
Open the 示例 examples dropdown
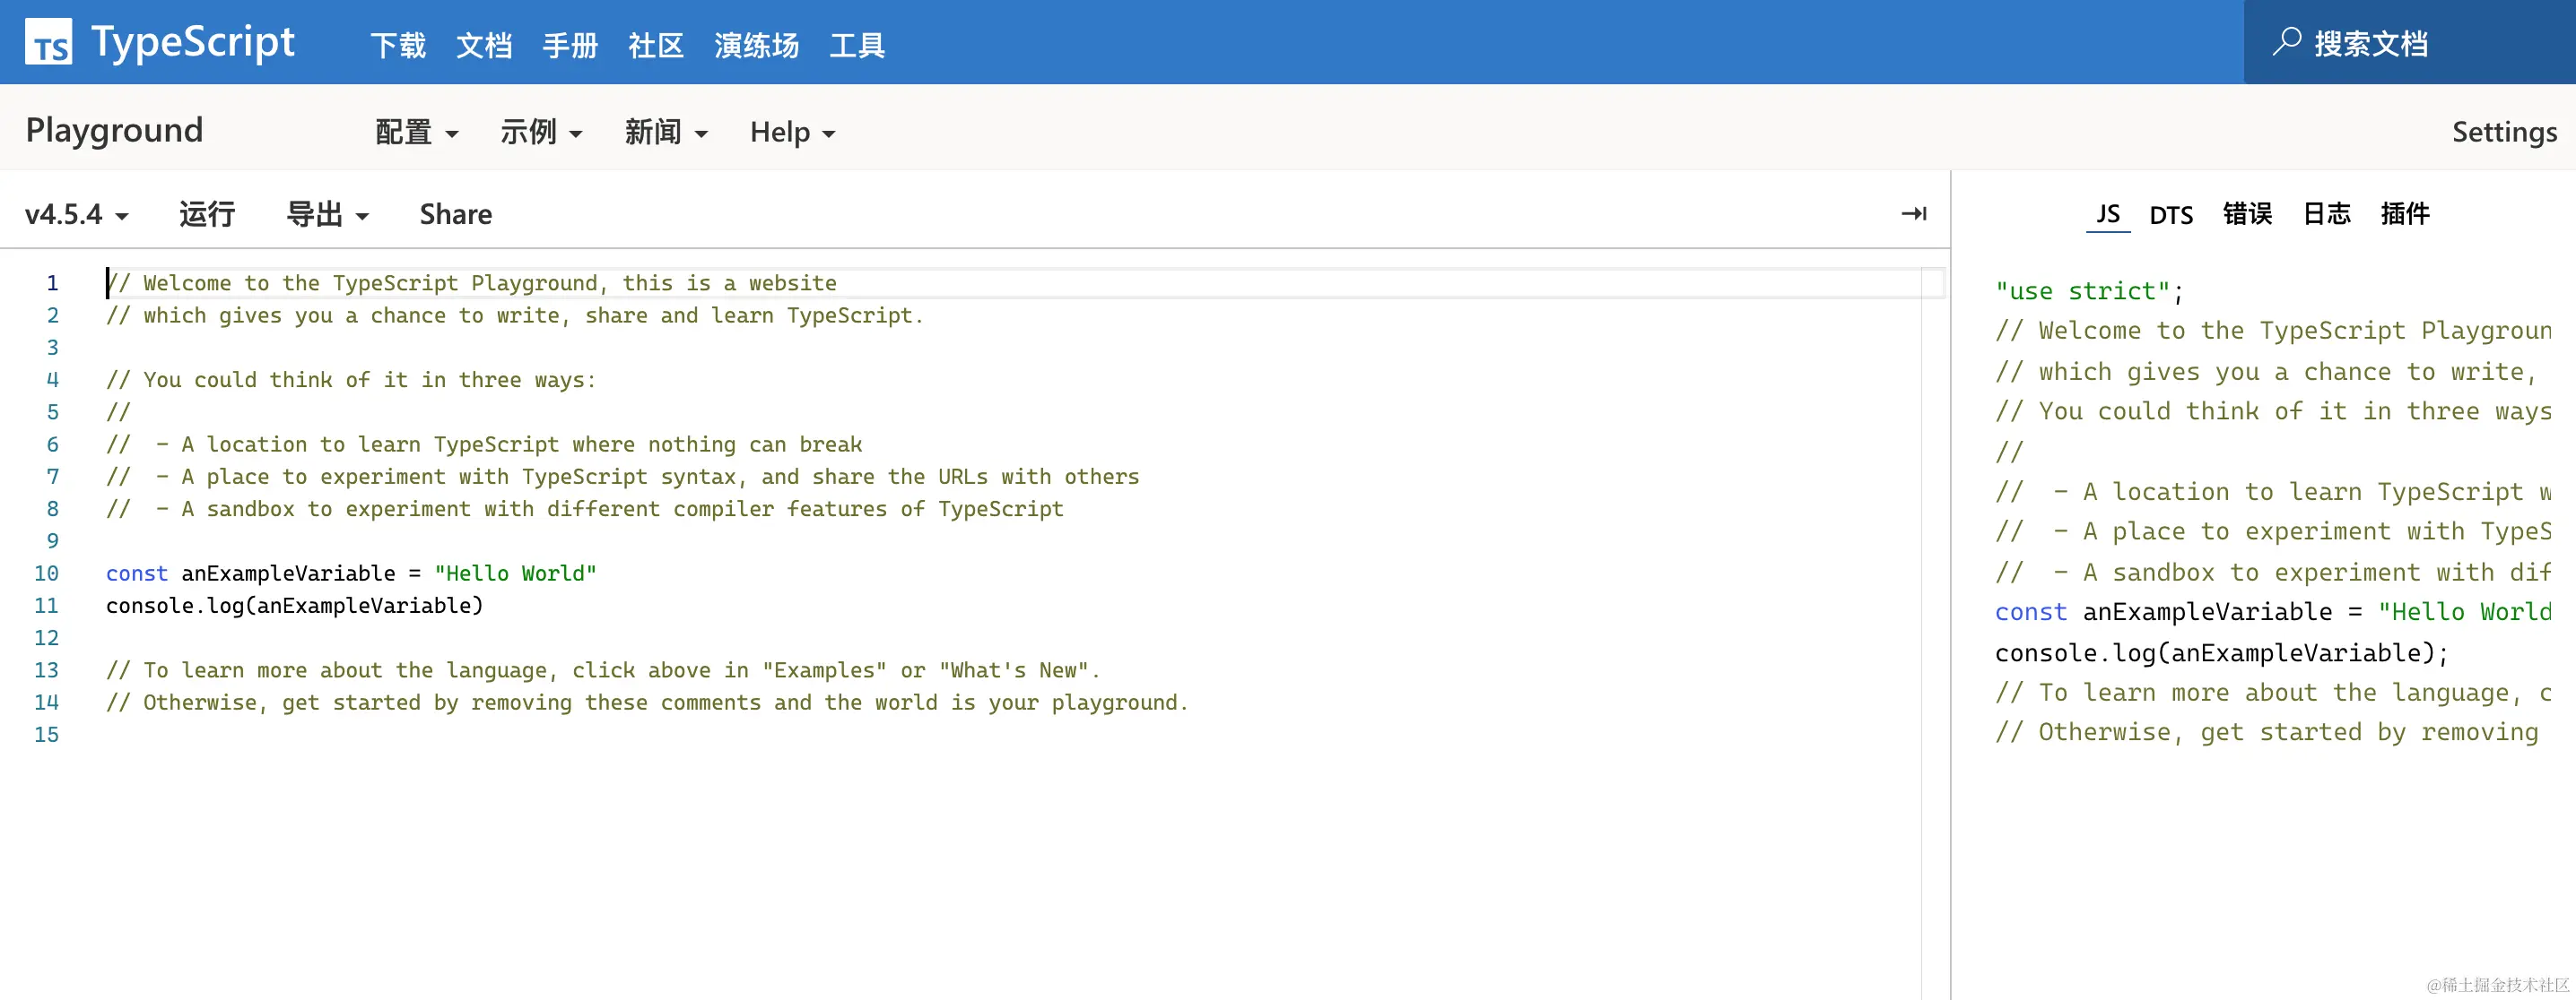click(540, 132)
